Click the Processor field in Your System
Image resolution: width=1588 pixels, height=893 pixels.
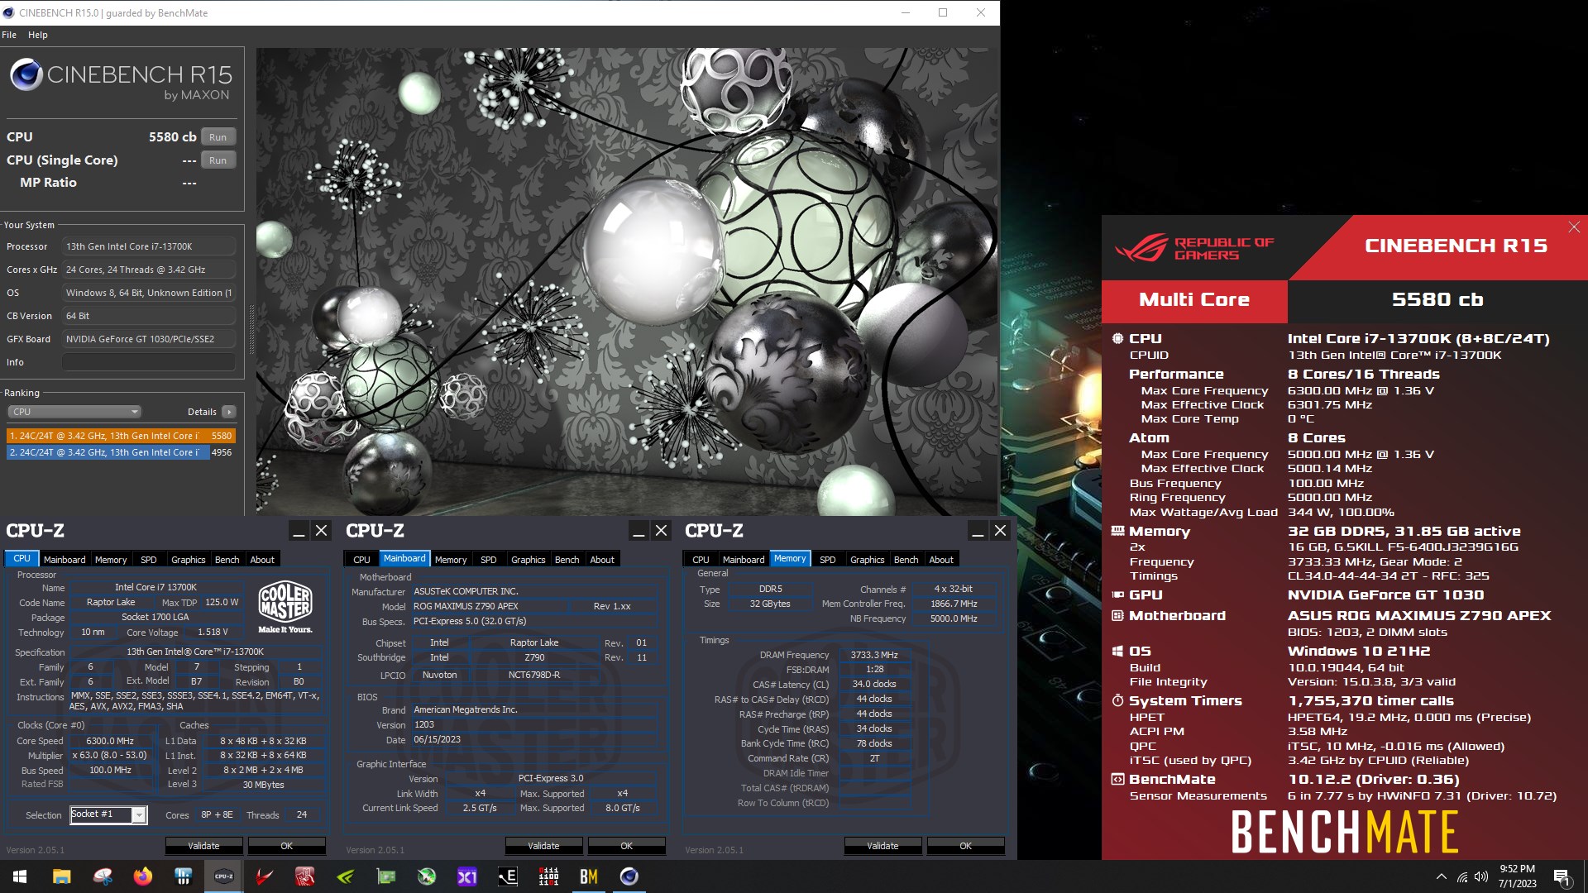tap(149, 246)
